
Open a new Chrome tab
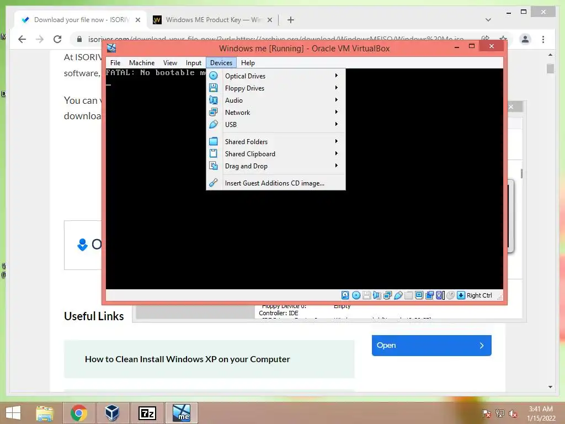coord(291,20)
